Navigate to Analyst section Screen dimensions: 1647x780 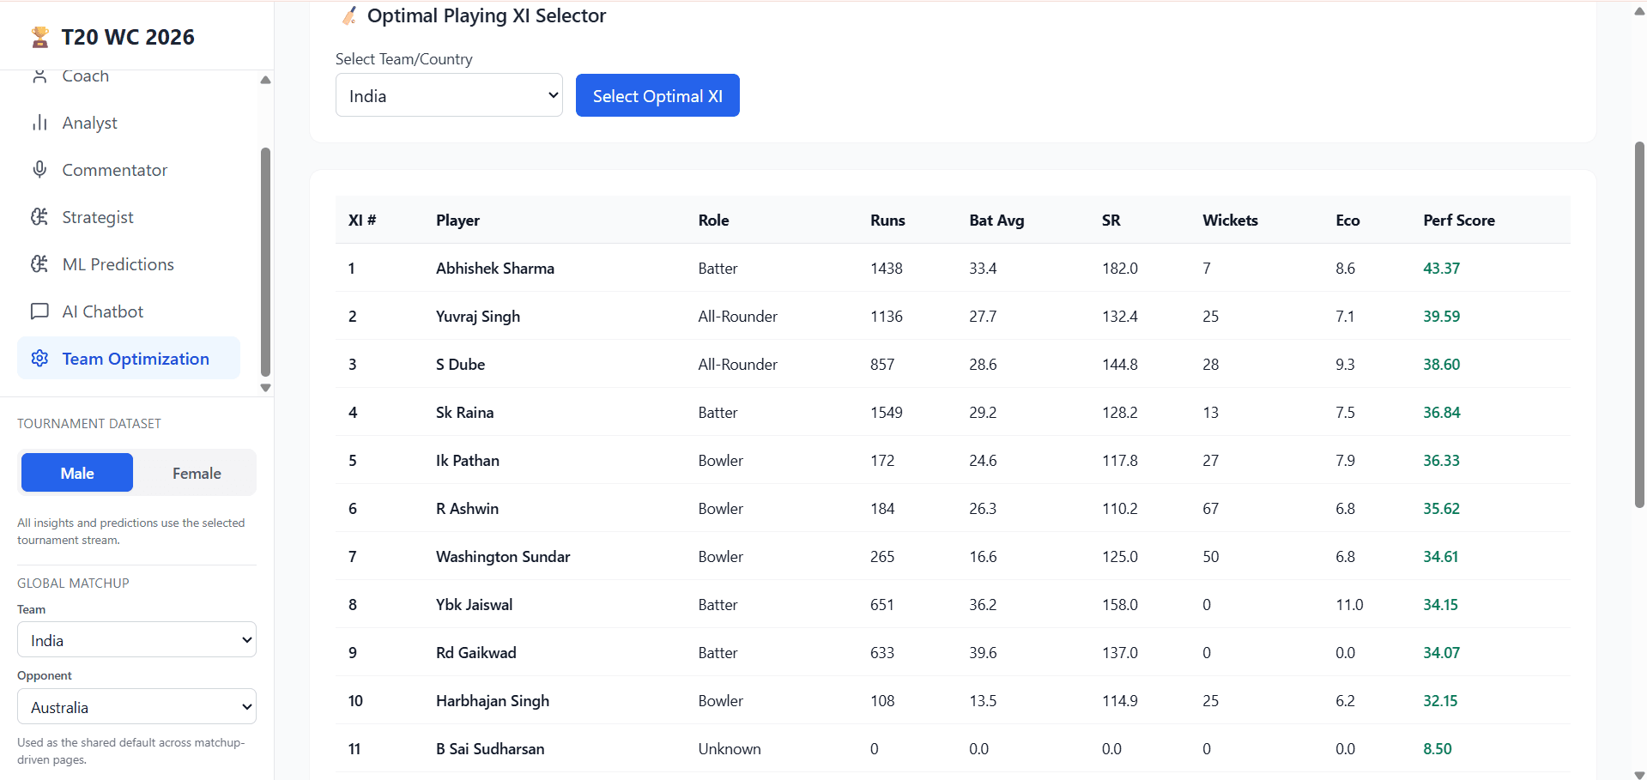pyautogui.click(x=89, y=122)
